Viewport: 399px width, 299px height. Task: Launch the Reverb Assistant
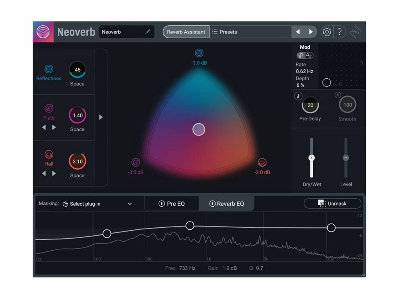186,32
